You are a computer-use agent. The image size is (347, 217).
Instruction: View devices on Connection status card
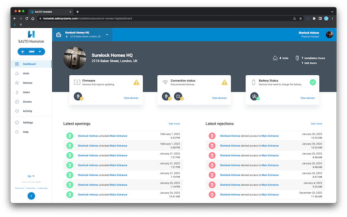tap(219, 98)
